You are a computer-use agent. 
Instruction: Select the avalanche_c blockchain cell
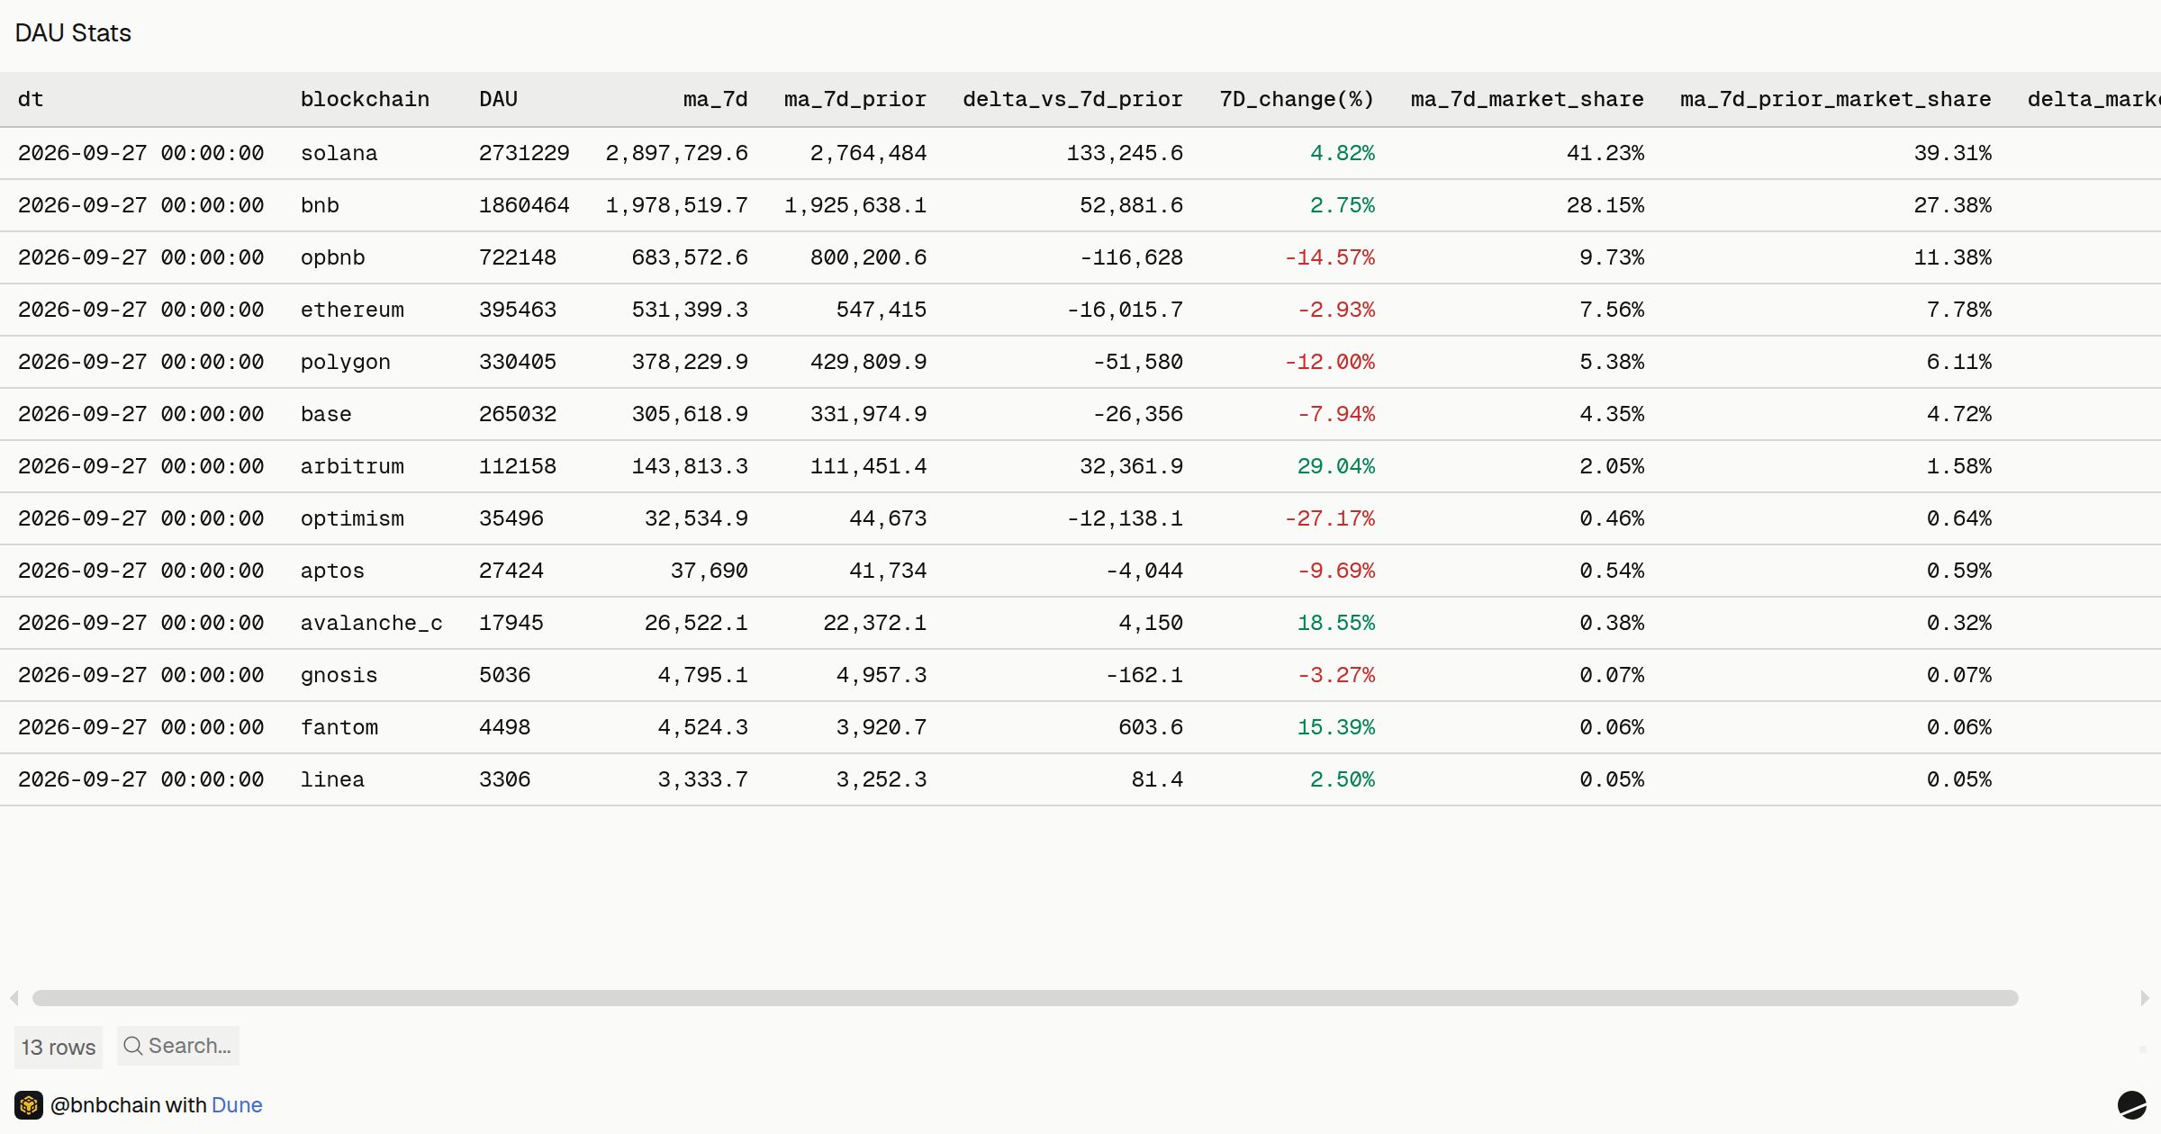371,623
